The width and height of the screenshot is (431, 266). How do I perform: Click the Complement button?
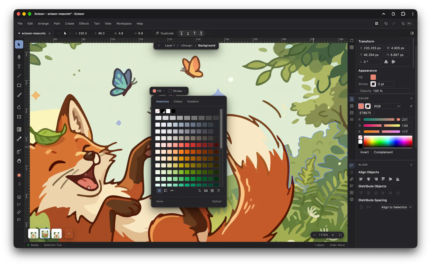click(383, 152)
